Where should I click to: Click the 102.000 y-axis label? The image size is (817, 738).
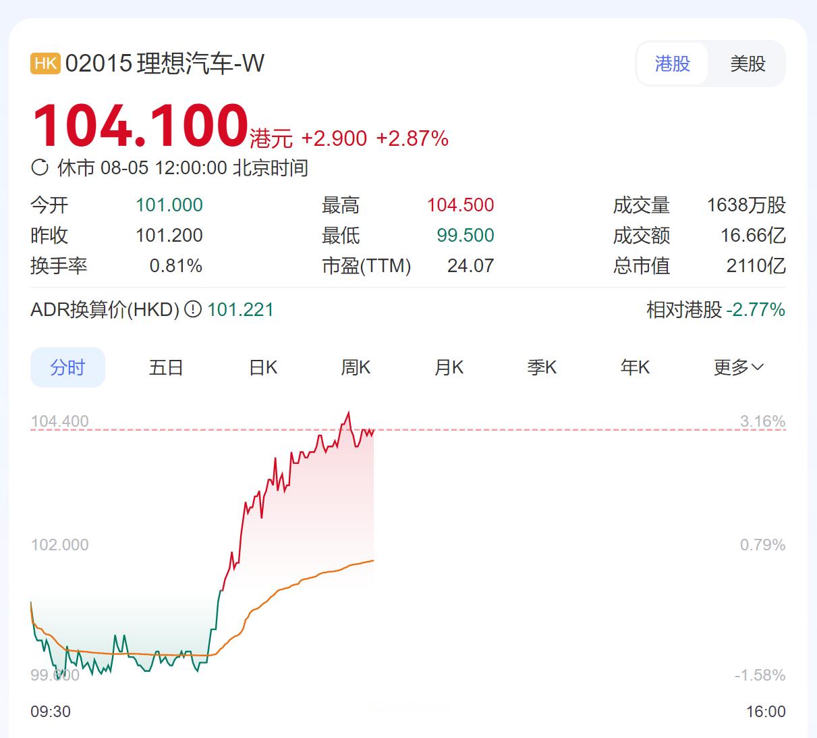[60, 545]
